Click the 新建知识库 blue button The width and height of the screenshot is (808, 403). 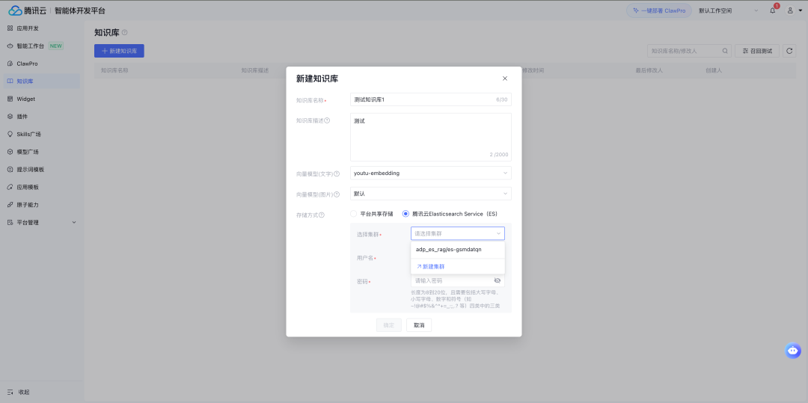[119, 51]
